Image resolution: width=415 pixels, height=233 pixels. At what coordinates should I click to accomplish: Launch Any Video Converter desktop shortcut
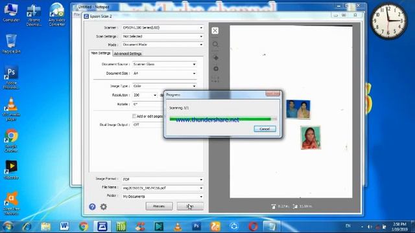[x=56, y=14]
